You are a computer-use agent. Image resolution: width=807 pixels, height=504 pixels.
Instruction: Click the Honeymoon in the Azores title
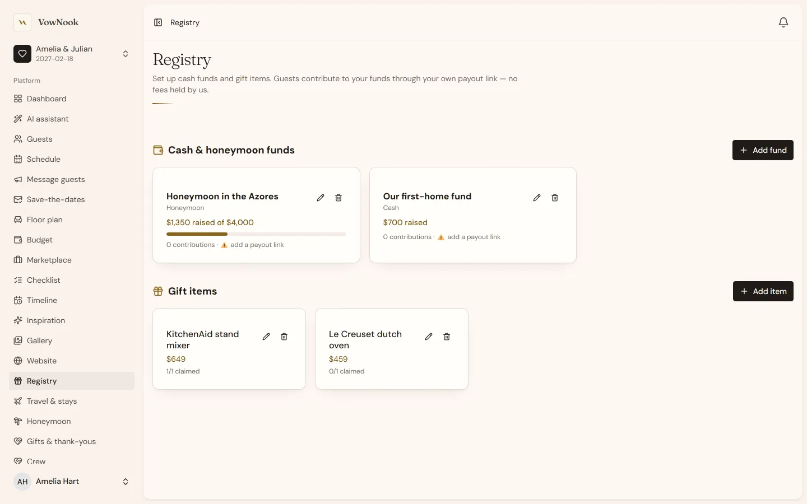(x=222, y=197)
